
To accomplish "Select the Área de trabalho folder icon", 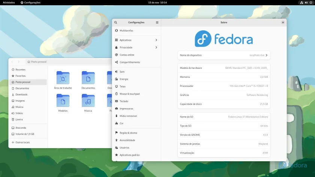I will pyautogui.click(x=63, y=78).
